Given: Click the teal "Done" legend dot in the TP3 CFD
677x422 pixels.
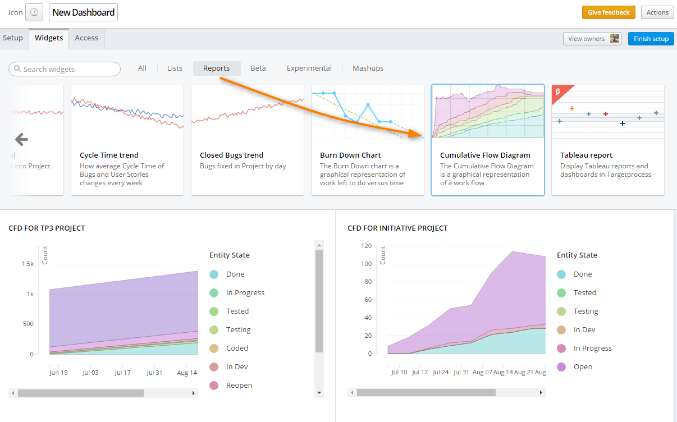Looking at the screenshot, I should (214, 274).
